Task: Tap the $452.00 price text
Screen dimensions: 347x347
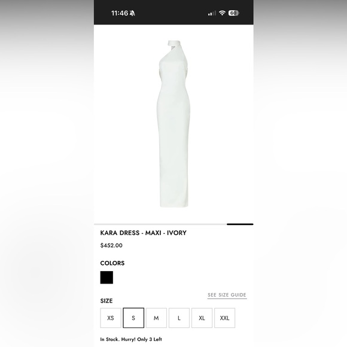Action: 111,245
